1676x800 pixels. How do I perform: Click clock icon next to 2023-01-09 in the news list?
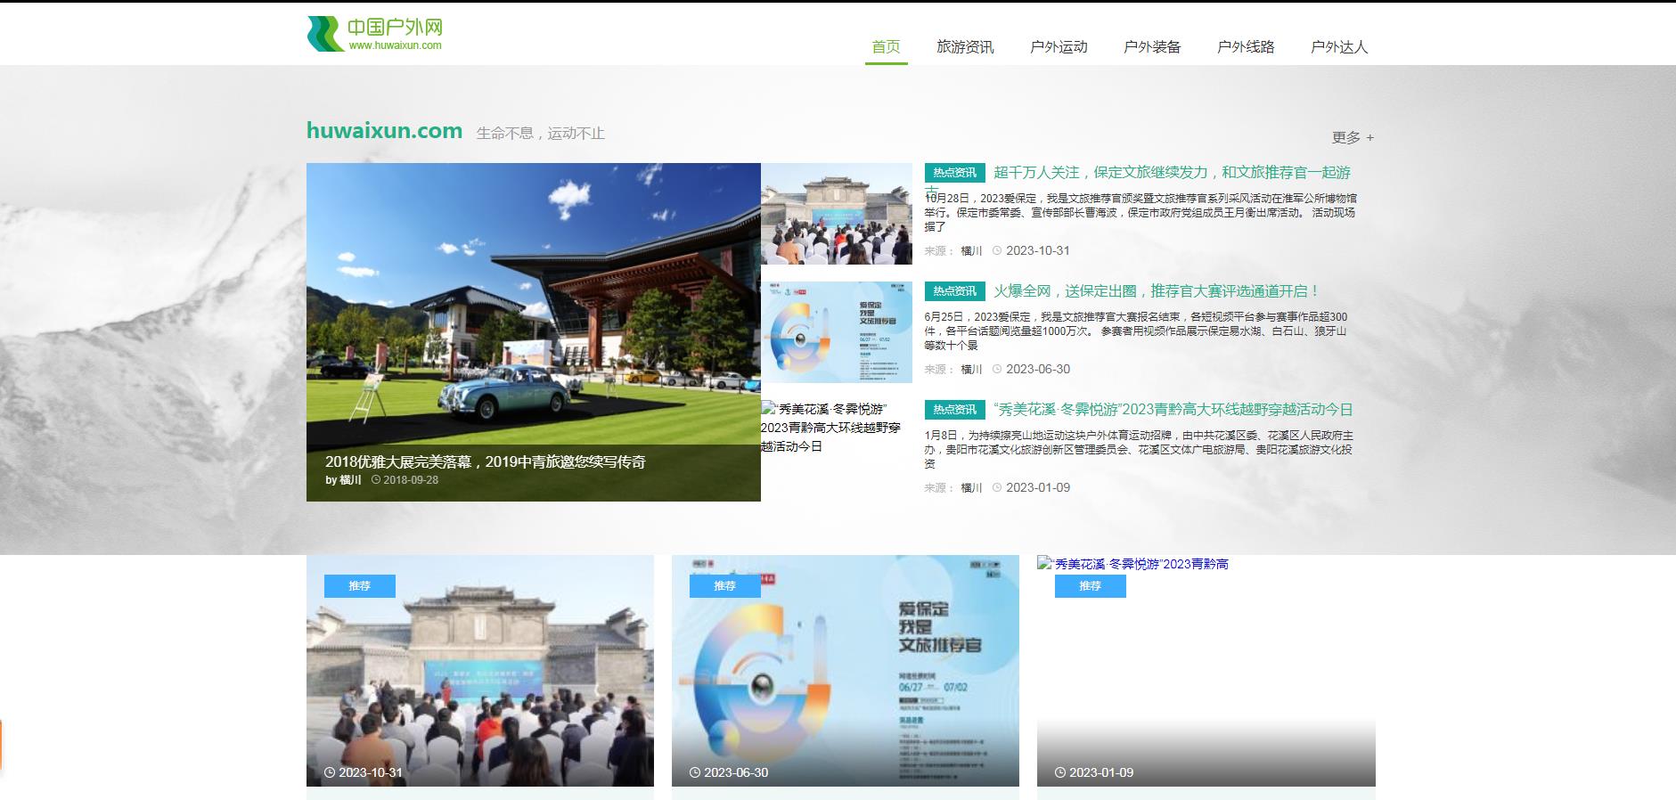click(x=997, y=488)
